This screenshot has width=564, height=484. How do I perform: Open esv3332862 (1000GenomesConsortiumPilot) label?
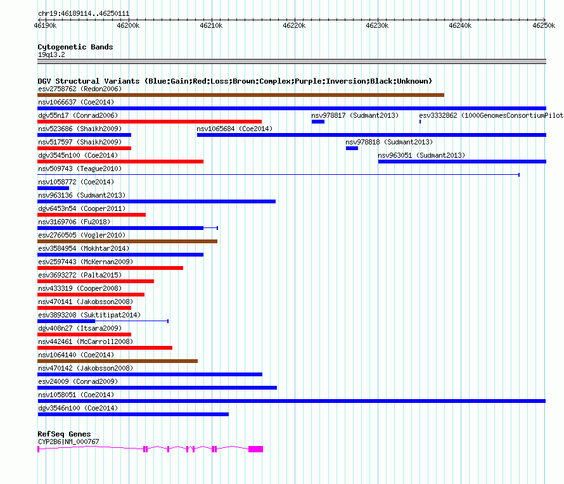491,115
